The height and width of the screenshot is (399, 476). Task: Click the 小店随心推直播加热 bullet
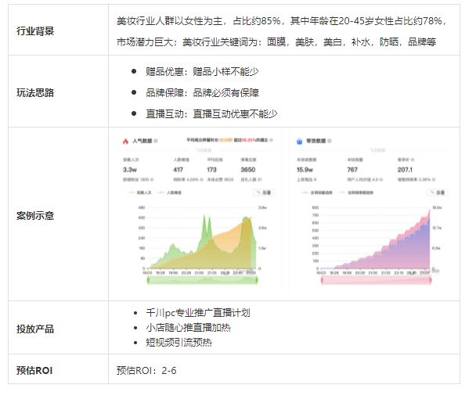(188, 327)
